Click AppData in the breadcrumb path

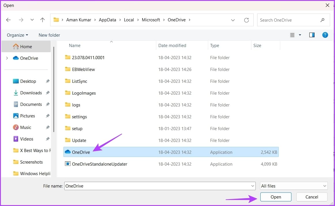[x=108, y=20]
